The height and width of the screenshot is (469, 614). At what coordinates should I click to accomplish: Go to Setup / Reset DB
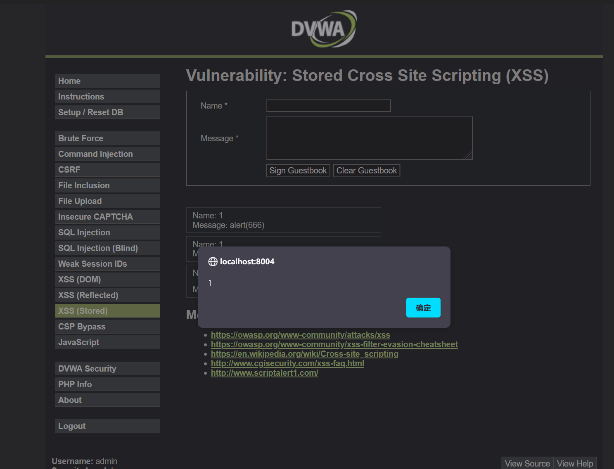107,112
